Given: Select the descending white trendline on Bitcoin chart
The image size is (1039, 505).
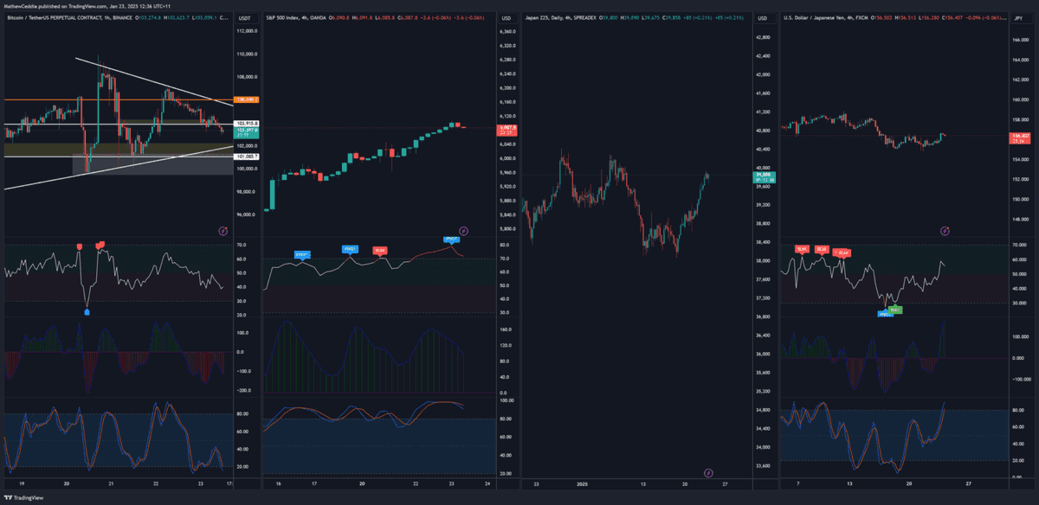Looking at the screenshot, I should [x=154, y=82].
